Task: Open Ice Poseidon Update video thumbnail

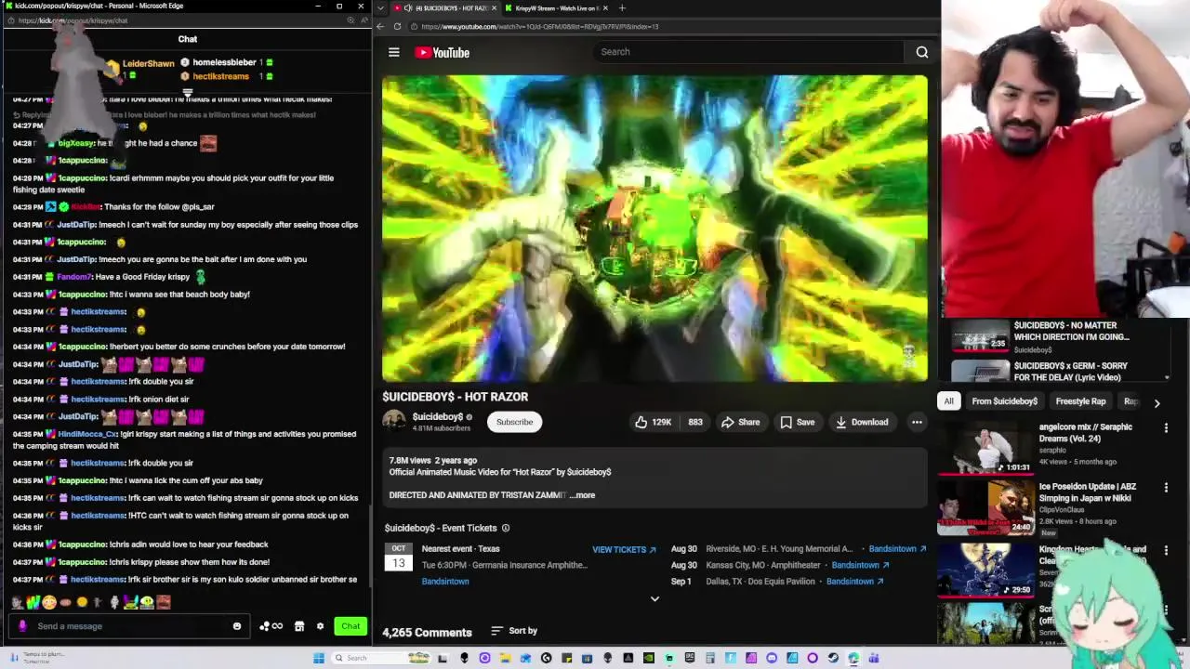Action: (985, 508)
